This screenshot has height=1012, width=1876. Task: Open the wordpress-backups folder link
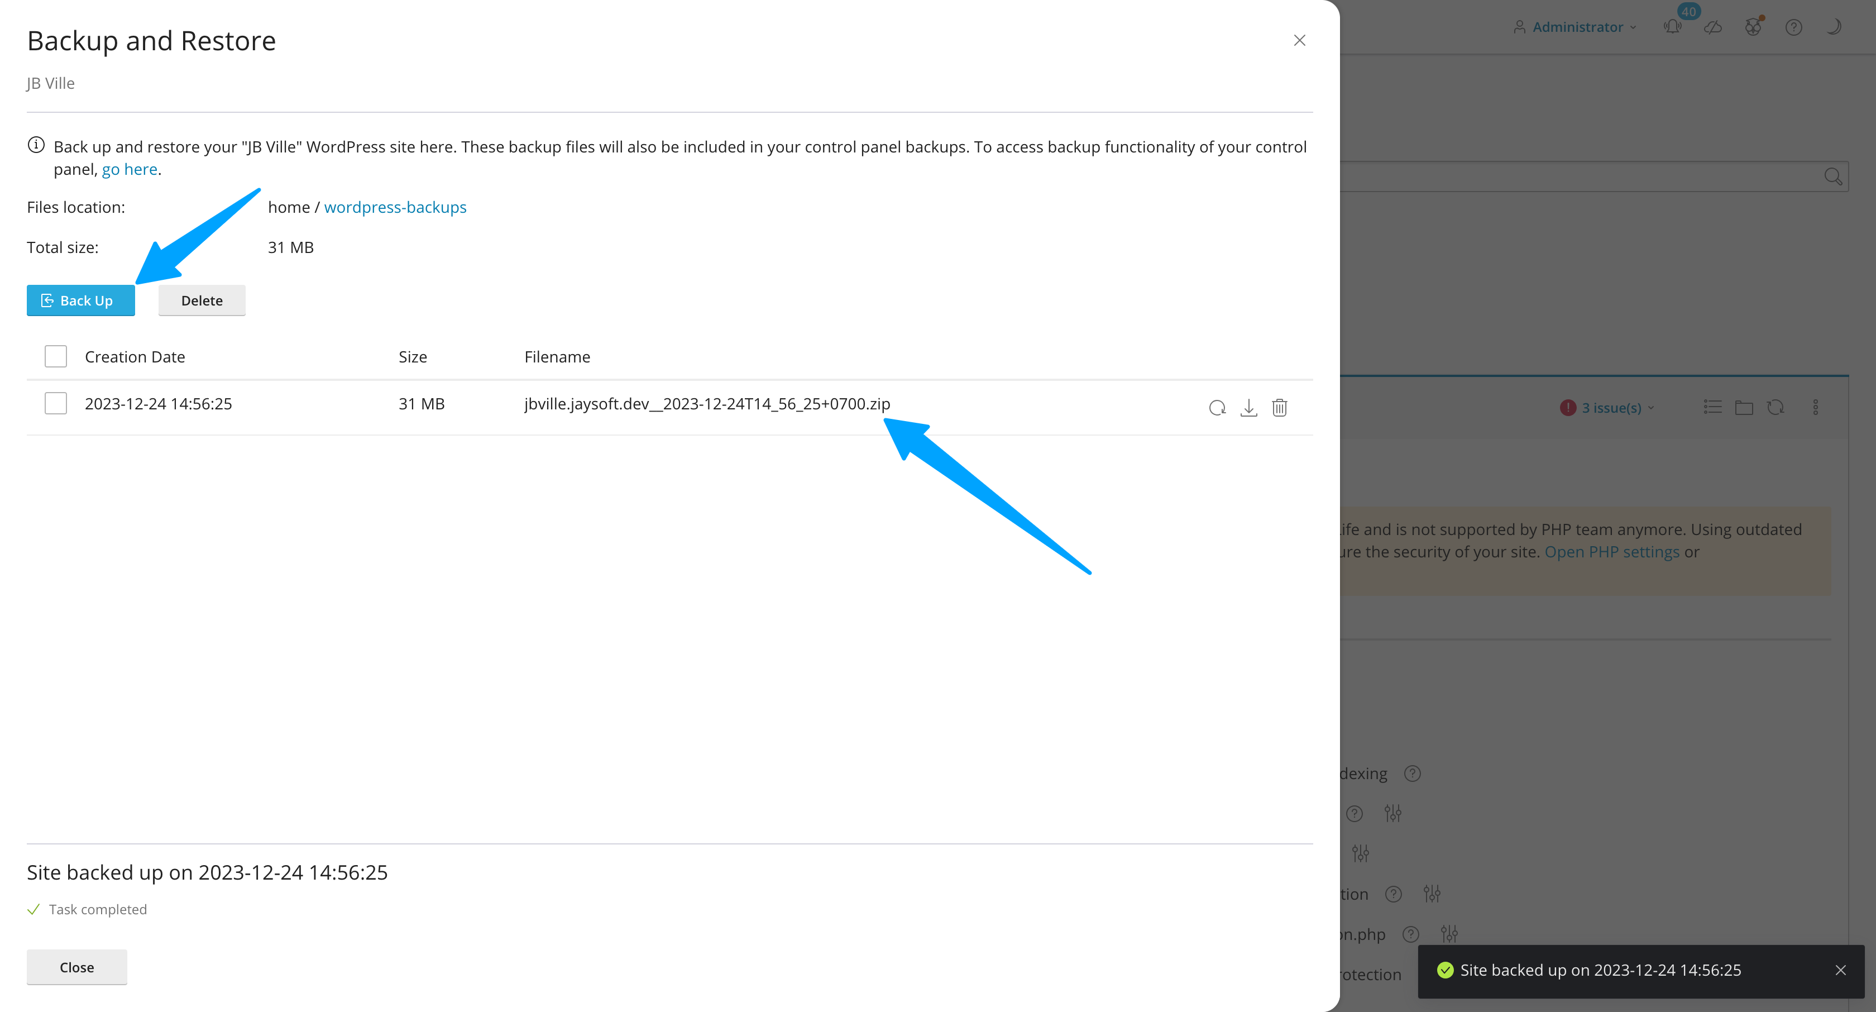395,207
